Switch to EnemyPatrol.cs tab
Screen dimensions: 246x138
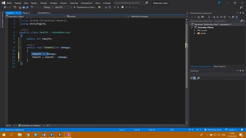coord(44,13)
